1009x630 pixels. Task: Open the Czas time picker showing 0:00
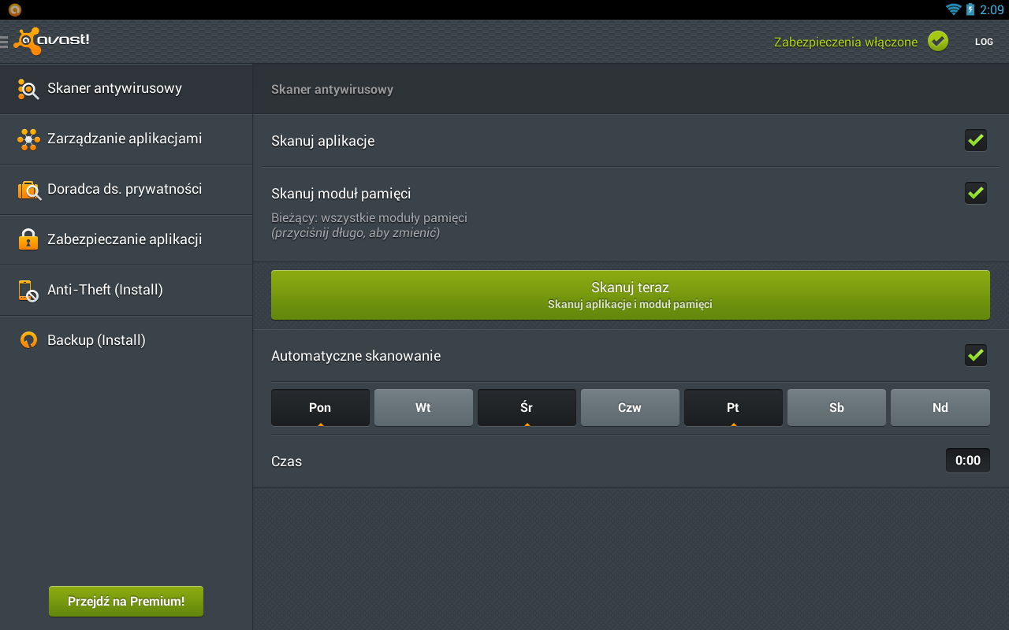click(x=967, y=460)
